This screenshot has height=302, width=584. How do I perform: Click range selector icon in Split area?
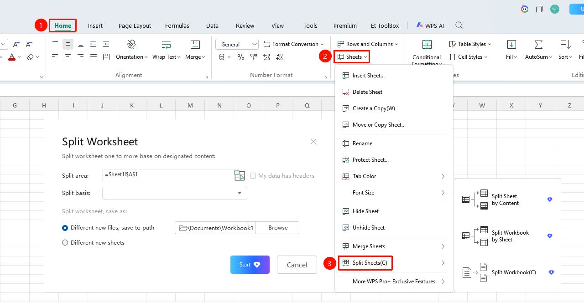pos(240,175)
